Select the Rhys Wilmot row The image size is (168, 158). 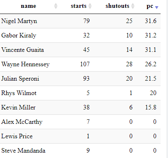[x=80, y=93]
